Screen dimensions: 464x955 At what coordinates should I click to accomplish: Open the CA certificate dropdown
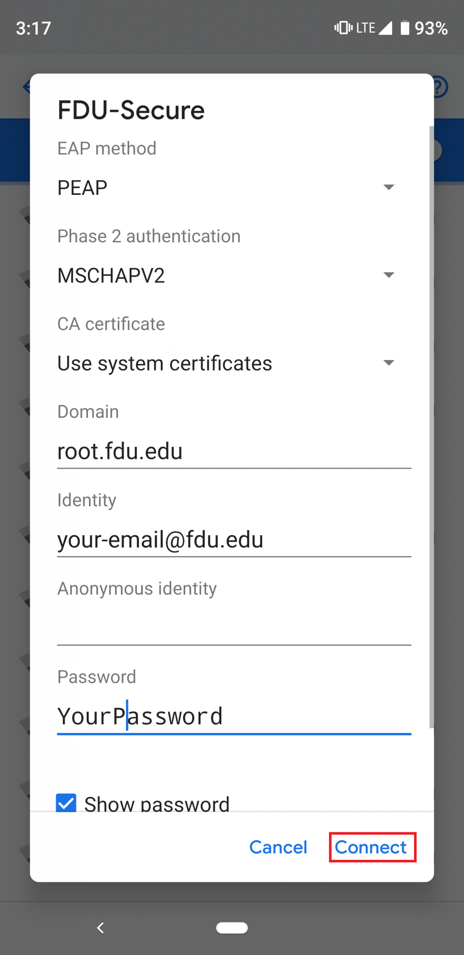226,363
